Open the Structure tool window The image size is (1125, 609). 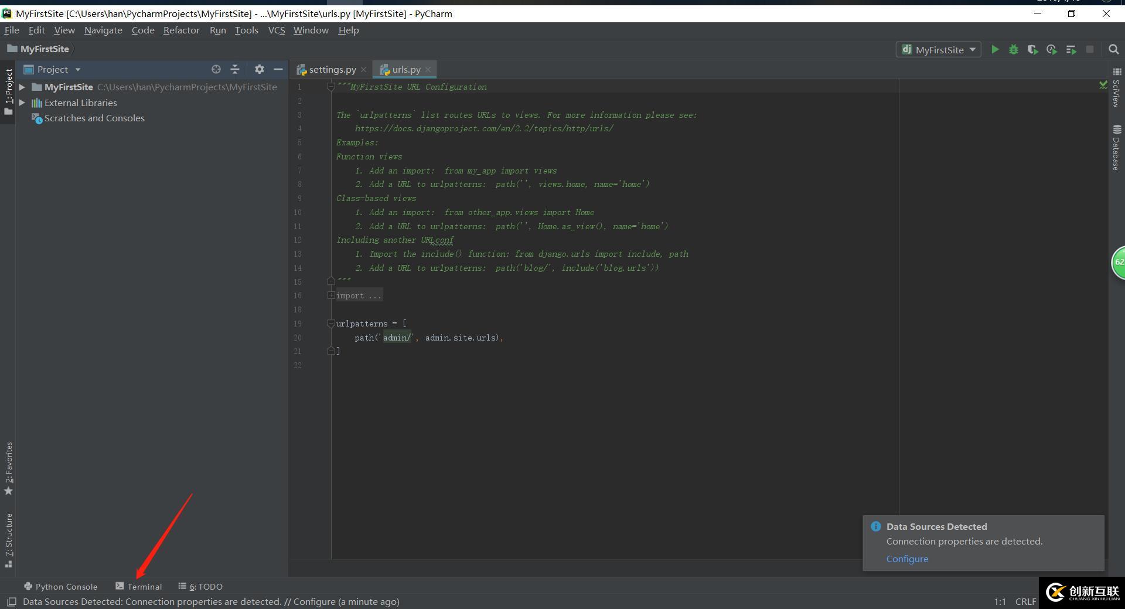tap(8, 540)
